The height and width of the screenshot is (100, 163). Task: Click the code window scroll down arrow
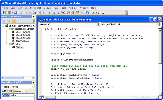coord(160,94)
